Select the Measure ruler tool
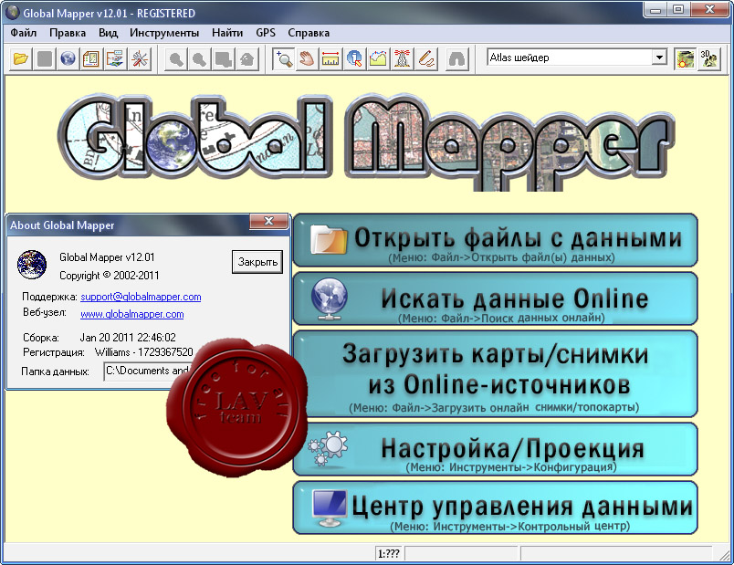Screen dimensions: 734x565 [x=330, y=59]
